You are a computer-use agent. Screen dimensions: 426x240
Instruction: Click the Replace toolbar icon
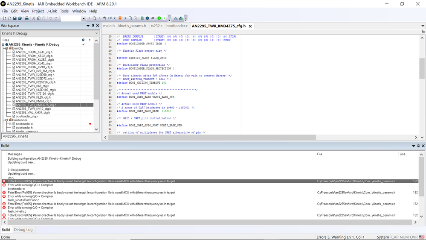click(x=104, y=18)
